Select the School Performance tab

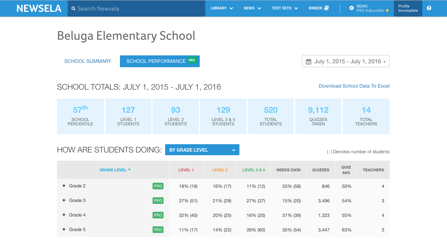tap(160, 61)
